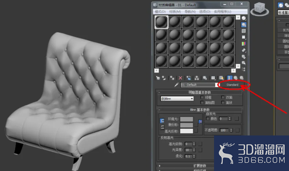Toggle the diffuse-specular color lock button
Viewport: 289px width, 171px height.
[162, 127]
